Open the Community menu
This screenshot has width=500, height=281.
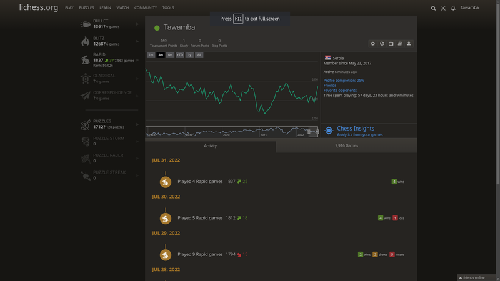(146, 8)
